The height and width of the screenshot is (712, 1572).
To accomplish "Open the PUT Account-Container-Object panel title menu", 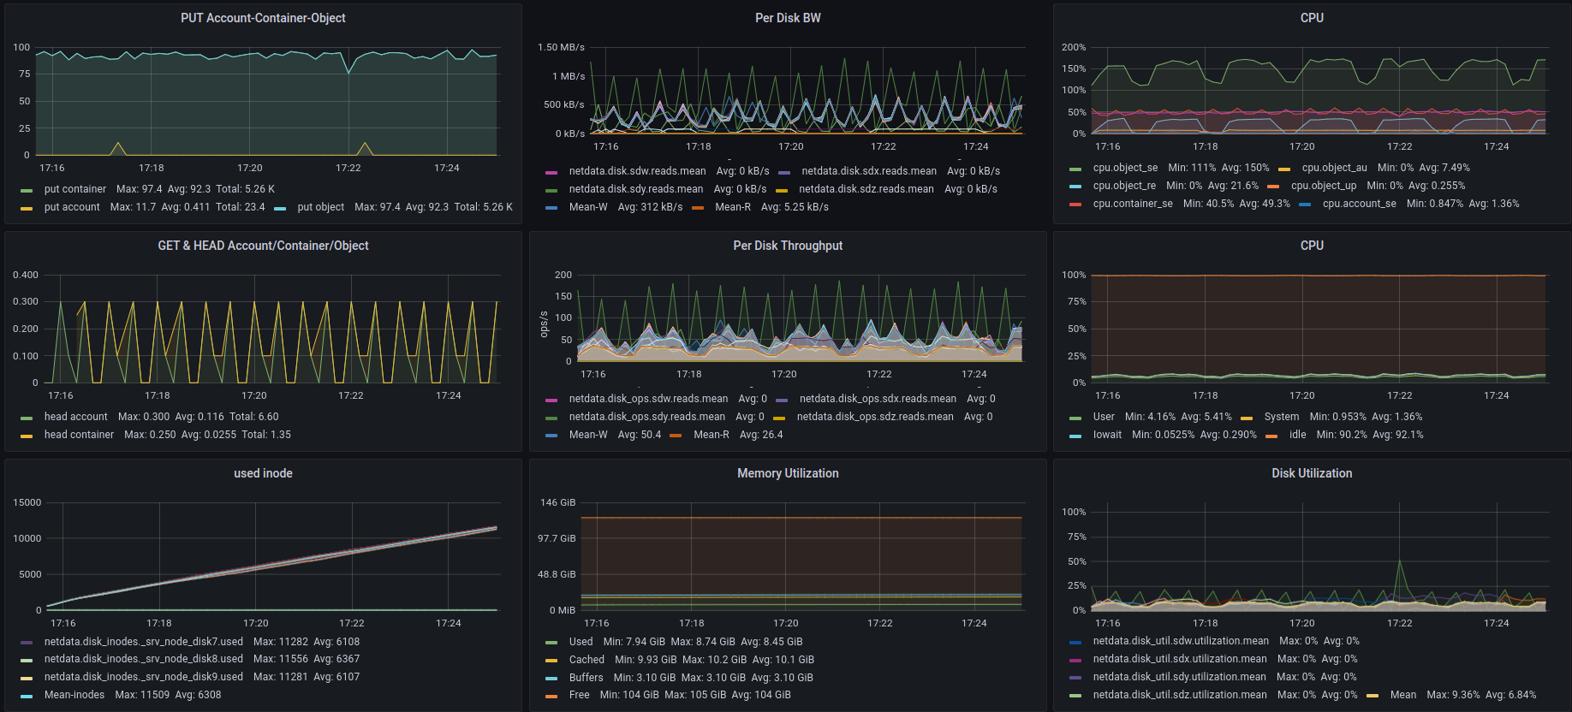I will point(263,18).
